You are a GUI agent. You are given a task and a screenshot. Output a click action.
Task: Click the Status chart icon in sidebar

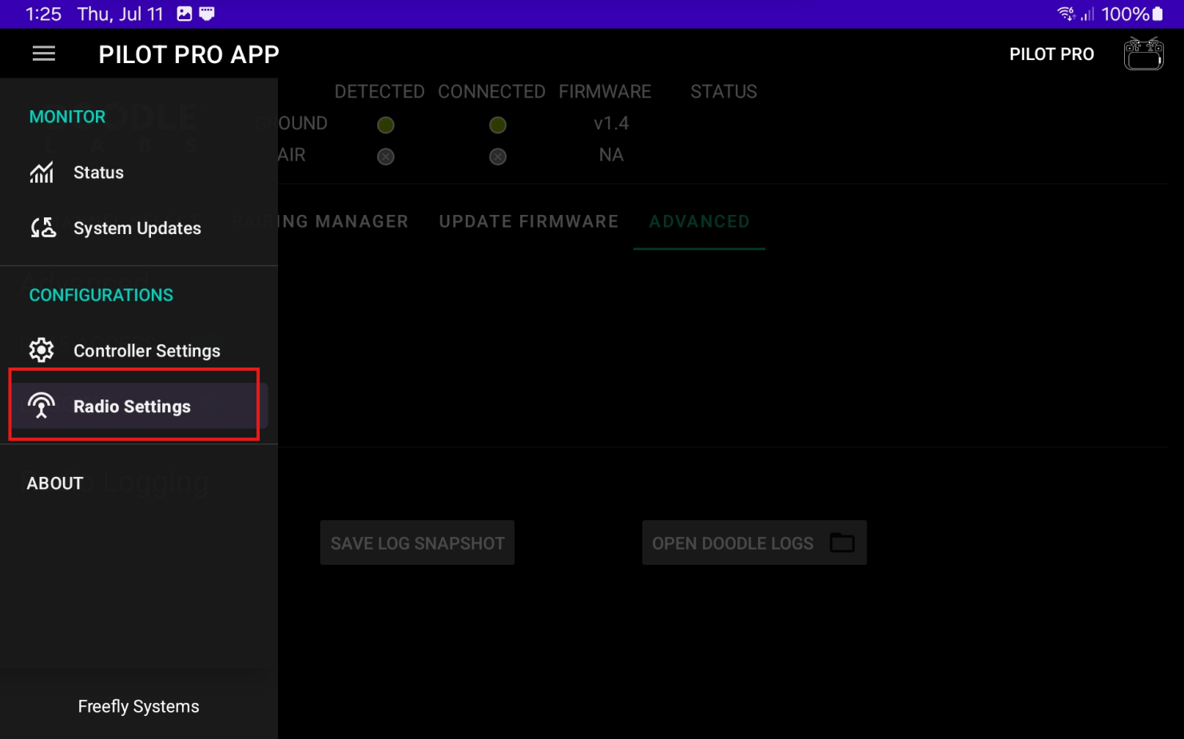click(x=42, y=173)
